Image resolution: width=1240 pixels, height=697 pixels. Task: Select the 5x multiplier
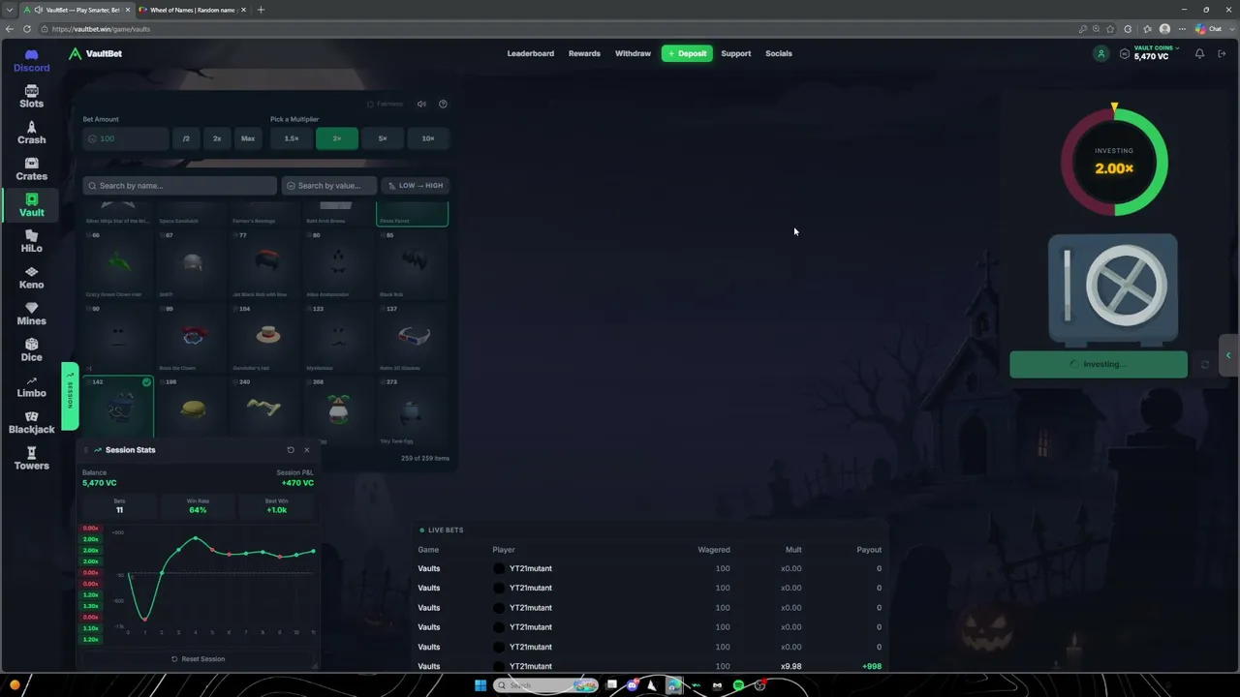(x=383, y=138)
